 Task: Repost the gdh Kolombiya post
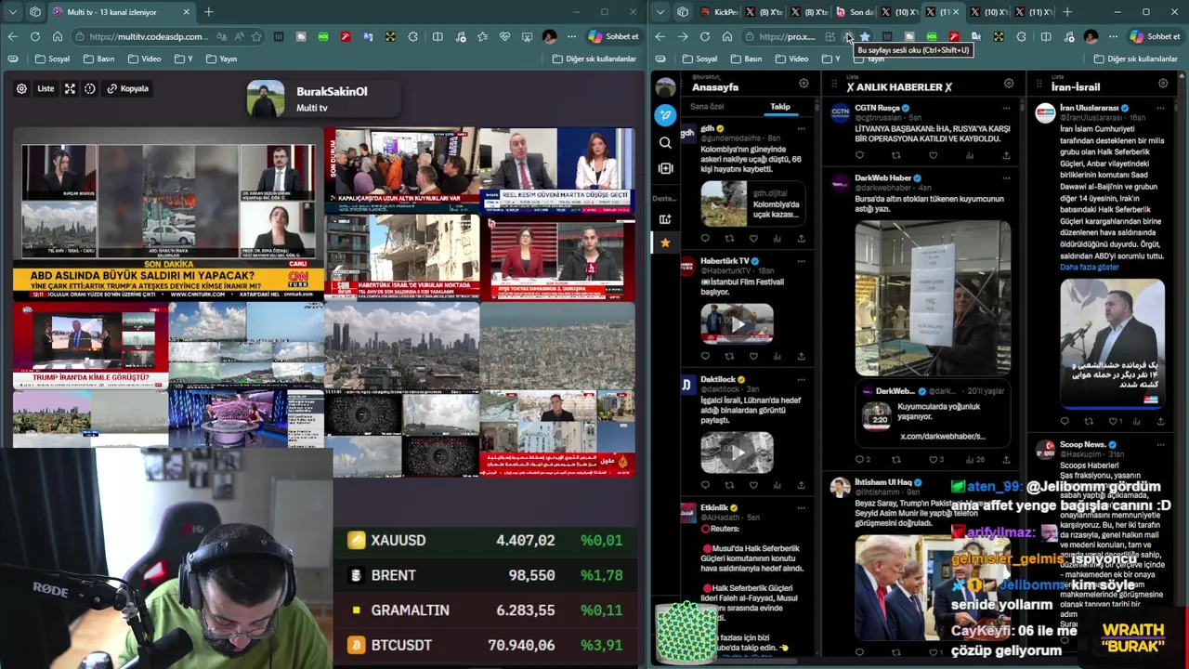(x=729, y=238)
